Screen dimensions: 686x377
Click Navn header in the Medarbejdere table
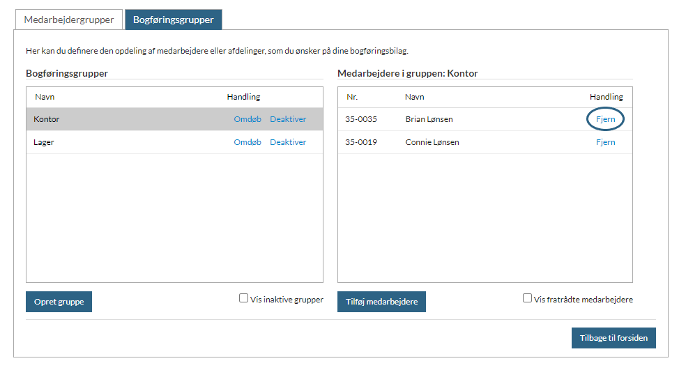[414, 97]
